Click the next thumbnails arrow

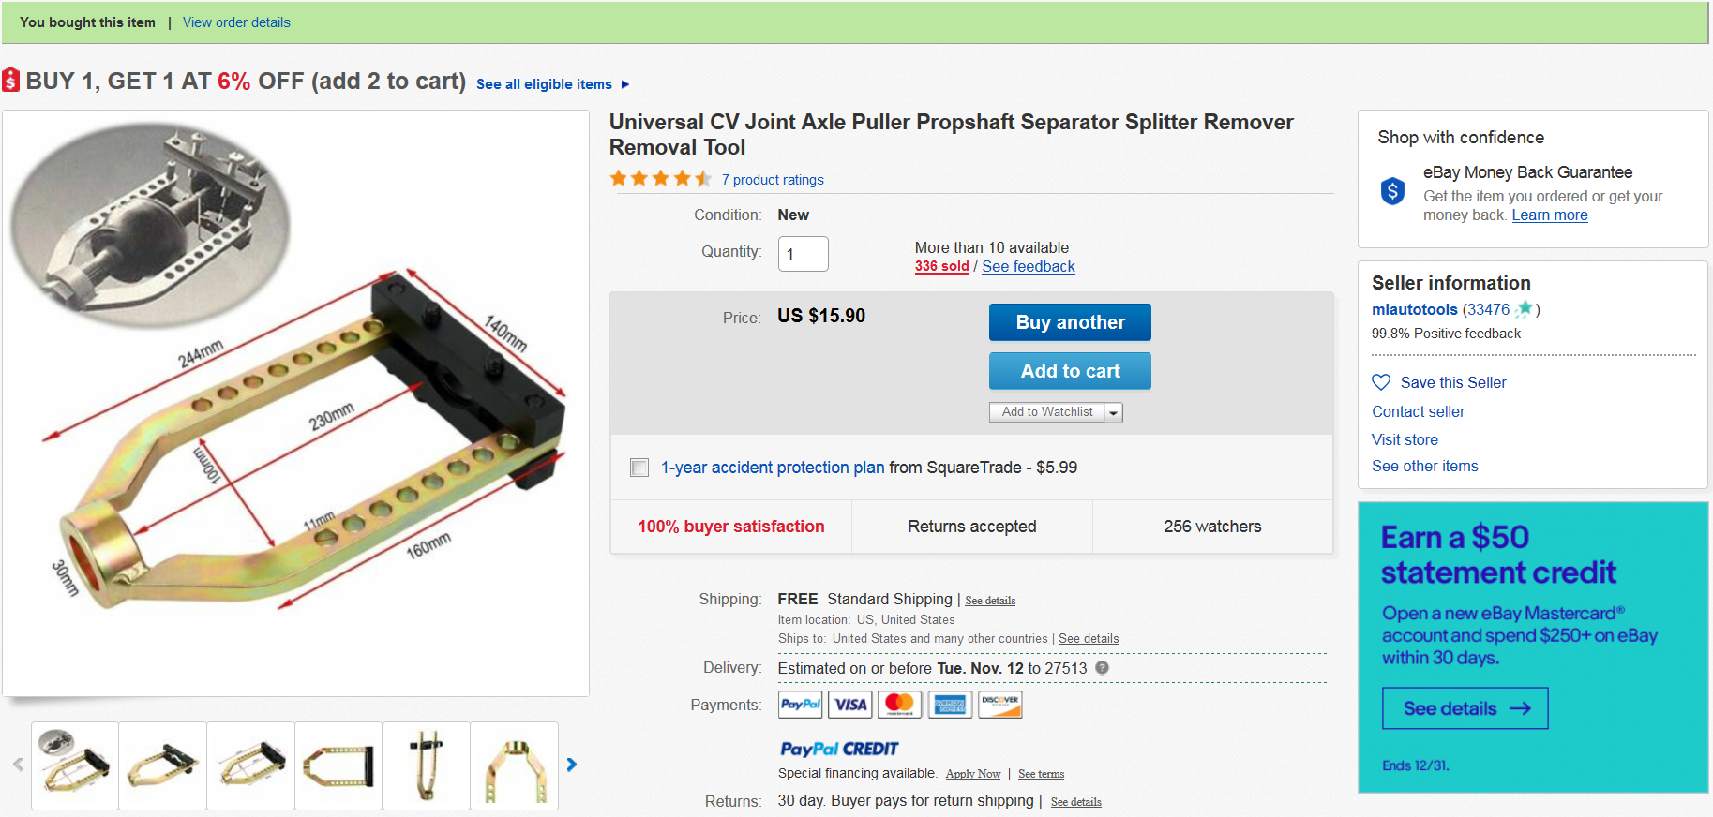pyautogui.click(x=572, y=765)
